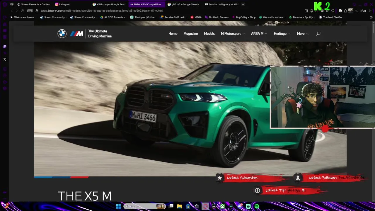Open Microsoft Store from taskbar
375x211 pixels.
pos(188,206)
